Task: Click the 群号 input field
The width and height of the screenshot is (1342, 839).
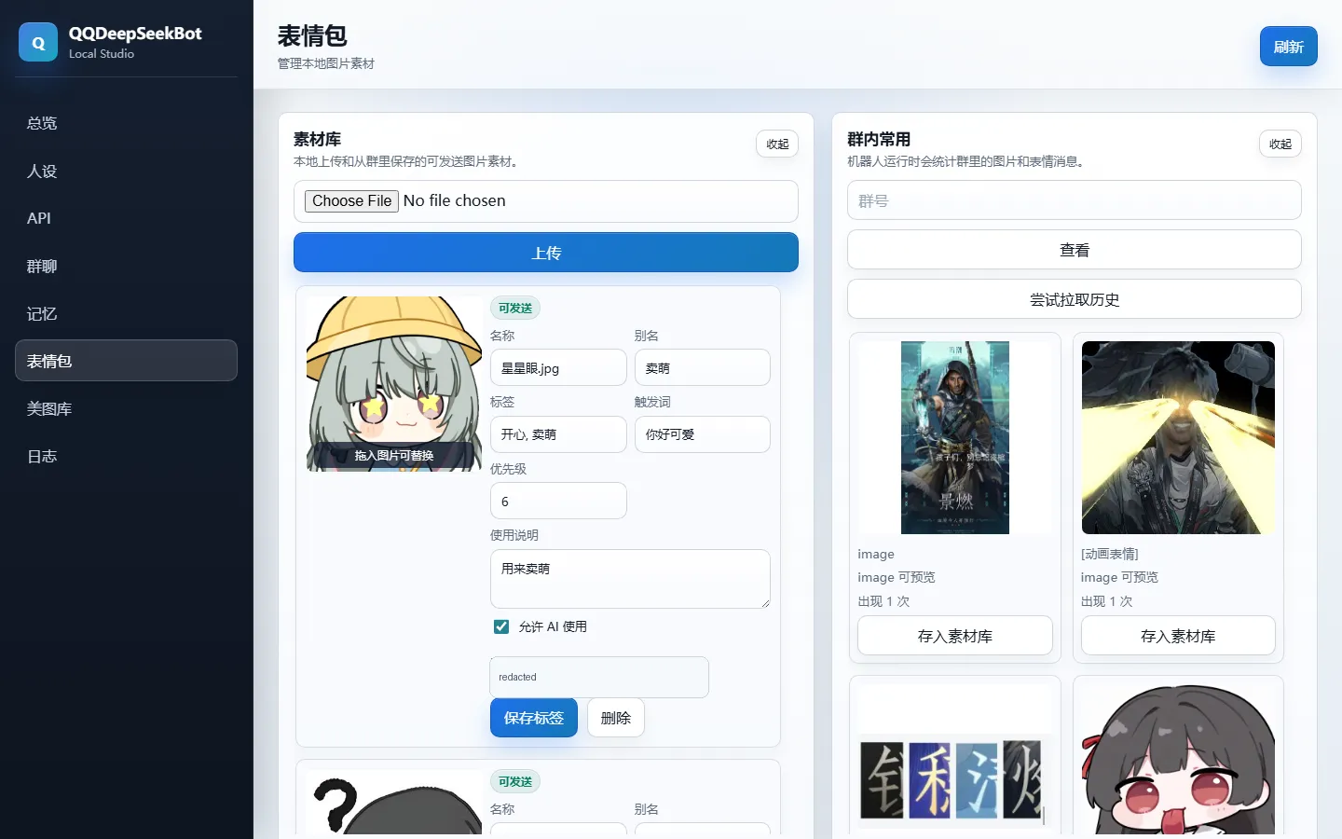Action: [x=1075, y=200]
